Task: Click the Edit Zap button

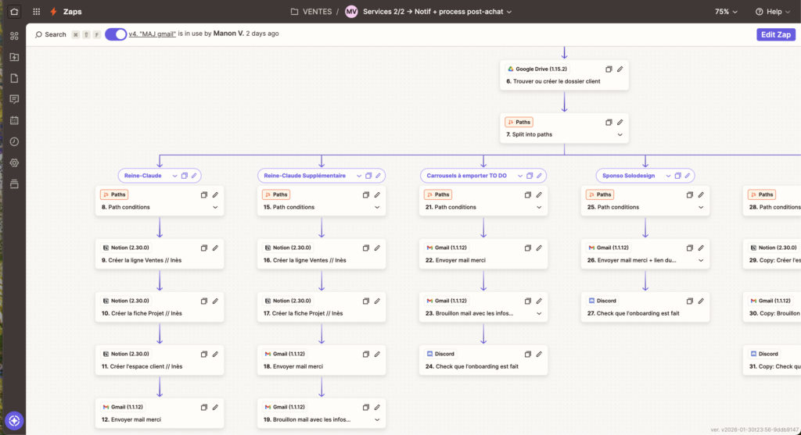Action: click(775, 34)
